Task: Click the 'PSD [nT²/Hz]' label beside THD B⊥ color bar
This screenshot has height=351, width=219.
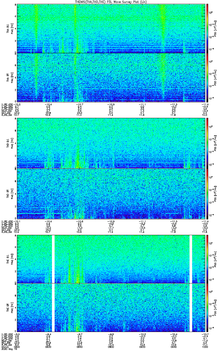Action: (x=215, y=143)
